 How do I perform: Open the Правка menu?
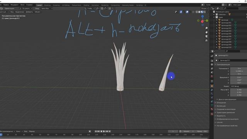point(6,5)
